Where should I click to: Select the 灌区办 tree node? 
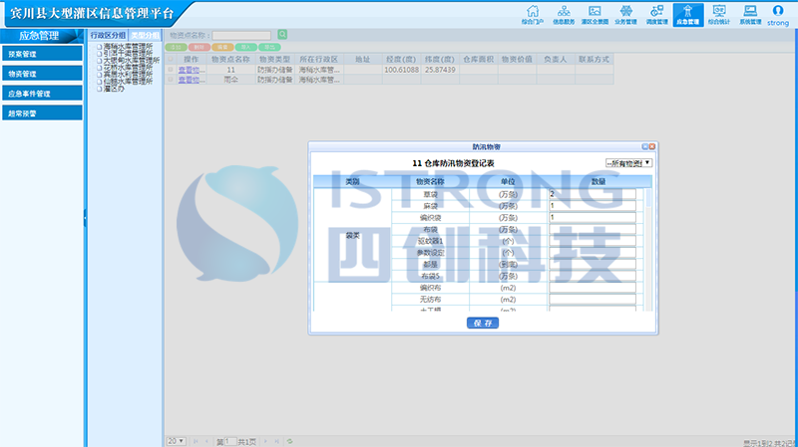pyautogui.click(x=114, y=89)
